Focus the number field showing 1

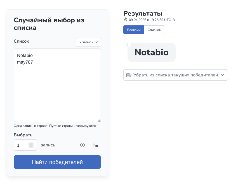coord(22,145)
